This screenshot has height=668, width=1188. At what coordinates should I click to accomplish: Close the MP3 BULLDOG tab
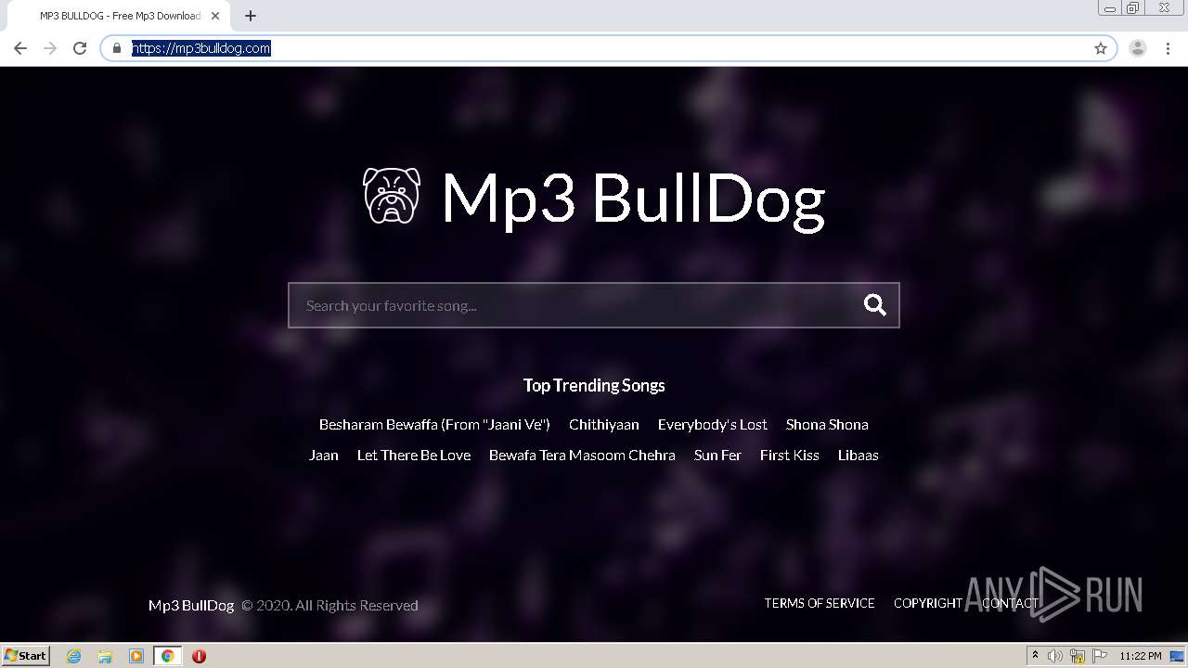(216, 16)
